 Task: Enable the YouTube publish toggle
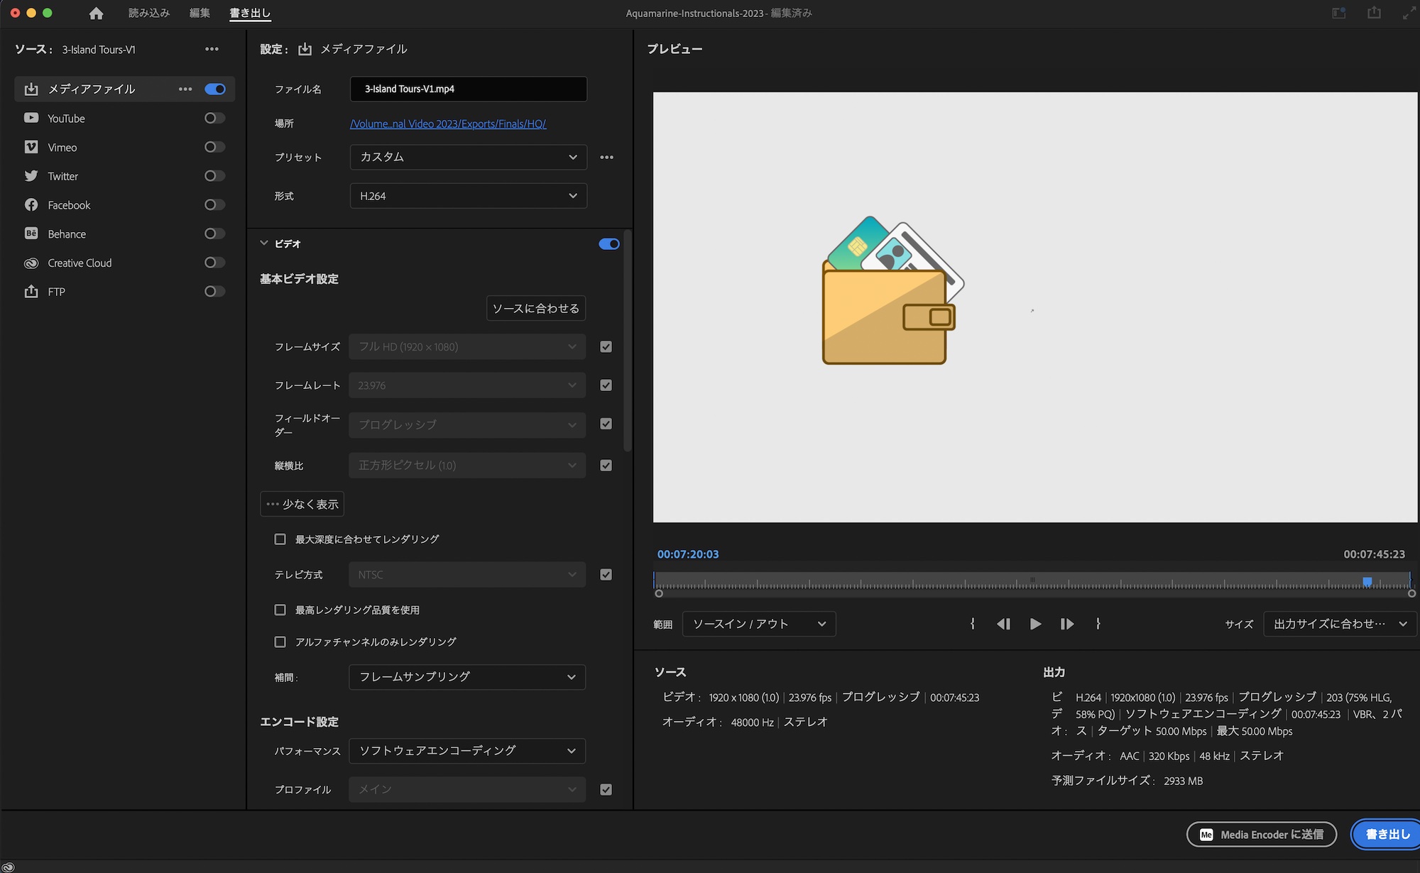pos(214,118)
